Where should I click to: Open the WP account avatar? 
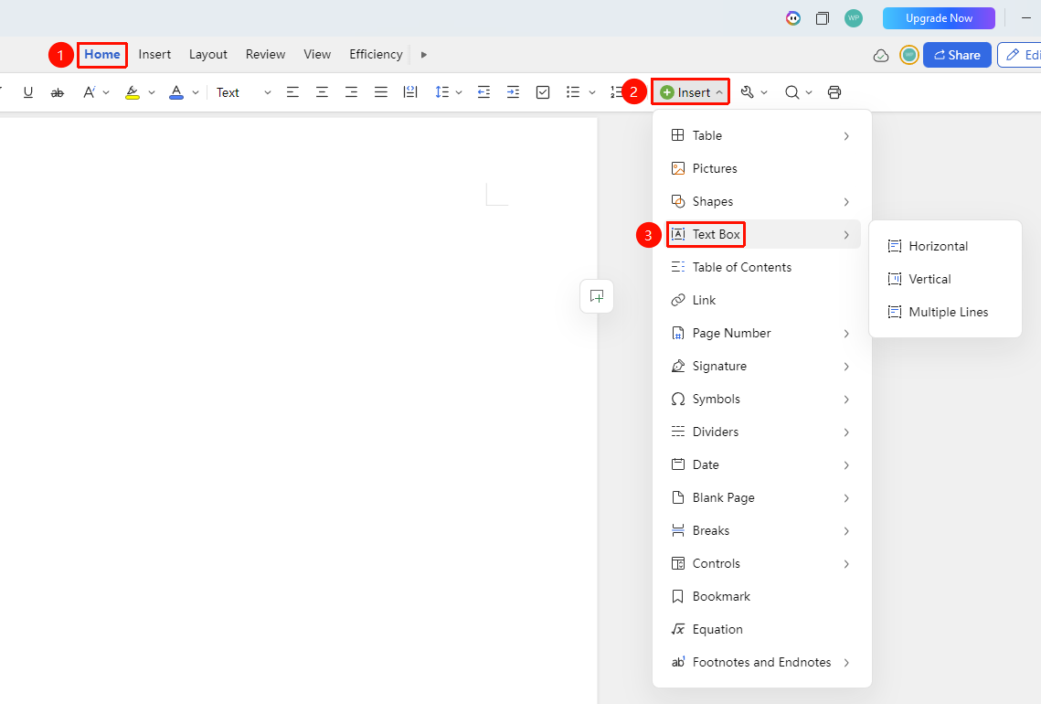click(854, 18)
